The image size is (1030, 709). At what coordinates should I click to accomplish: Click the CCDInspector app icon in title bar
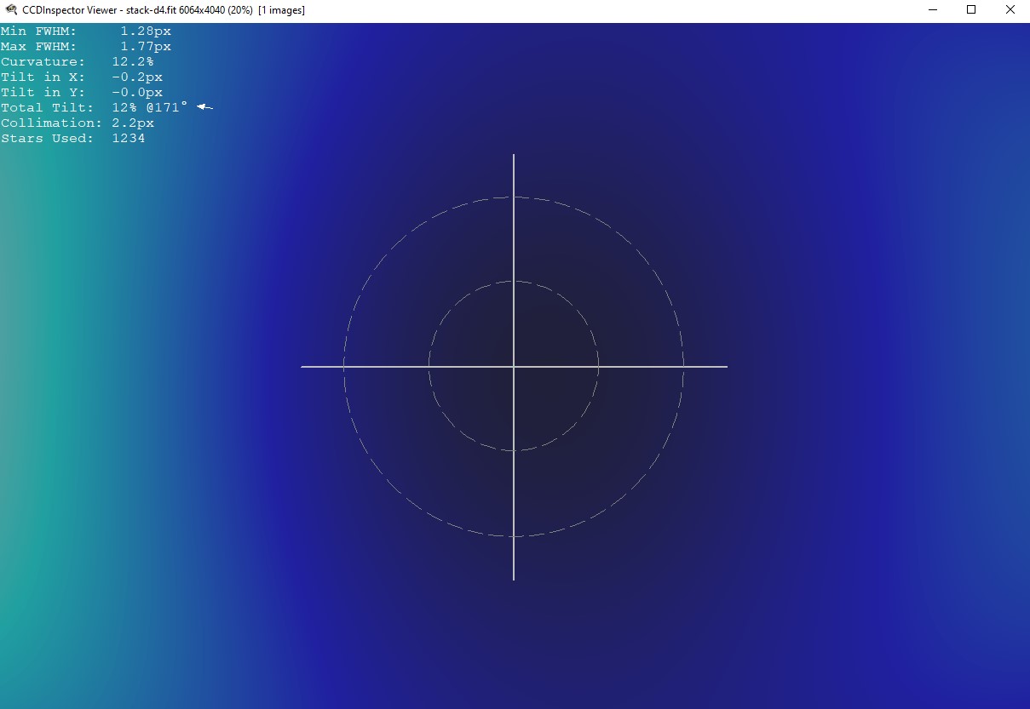pyautogui.click(x=11, y=10)
